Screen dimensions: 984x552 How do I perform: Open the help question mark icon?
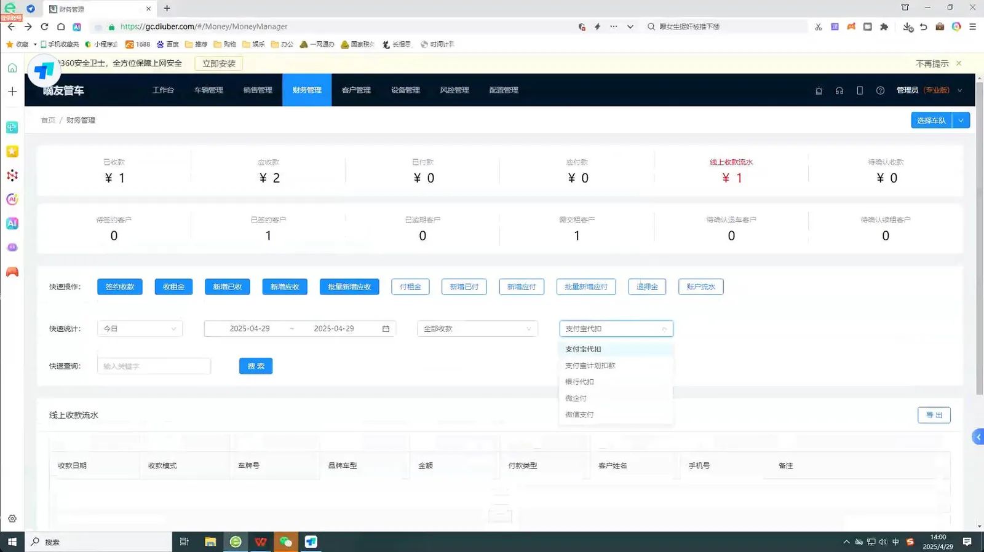(x=880, y=90)
